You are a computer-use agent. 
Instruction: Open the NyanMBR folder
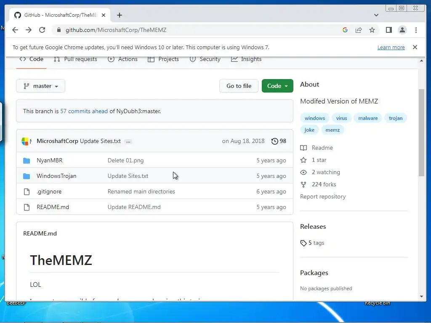pos(50,160)
